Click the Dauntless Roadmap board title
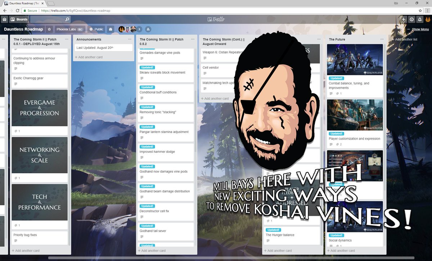This screenshot has width=432, height=261. coord(23,29)
